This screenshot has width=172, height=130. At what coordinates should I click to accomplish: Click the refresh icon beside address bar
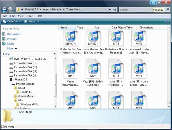click(115, 10)
